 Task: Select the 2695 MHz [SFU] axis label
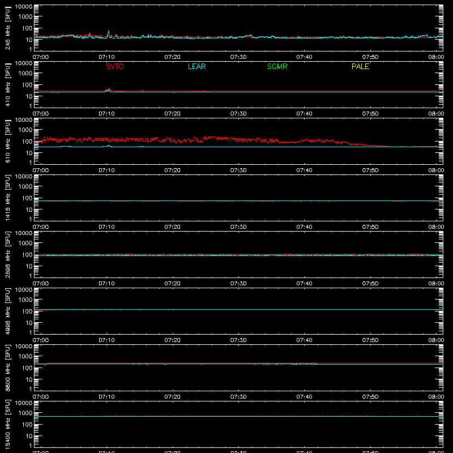click(7, 255)
